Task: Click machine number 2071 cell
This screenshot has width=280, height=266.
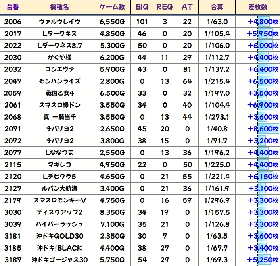Action: 13,129
